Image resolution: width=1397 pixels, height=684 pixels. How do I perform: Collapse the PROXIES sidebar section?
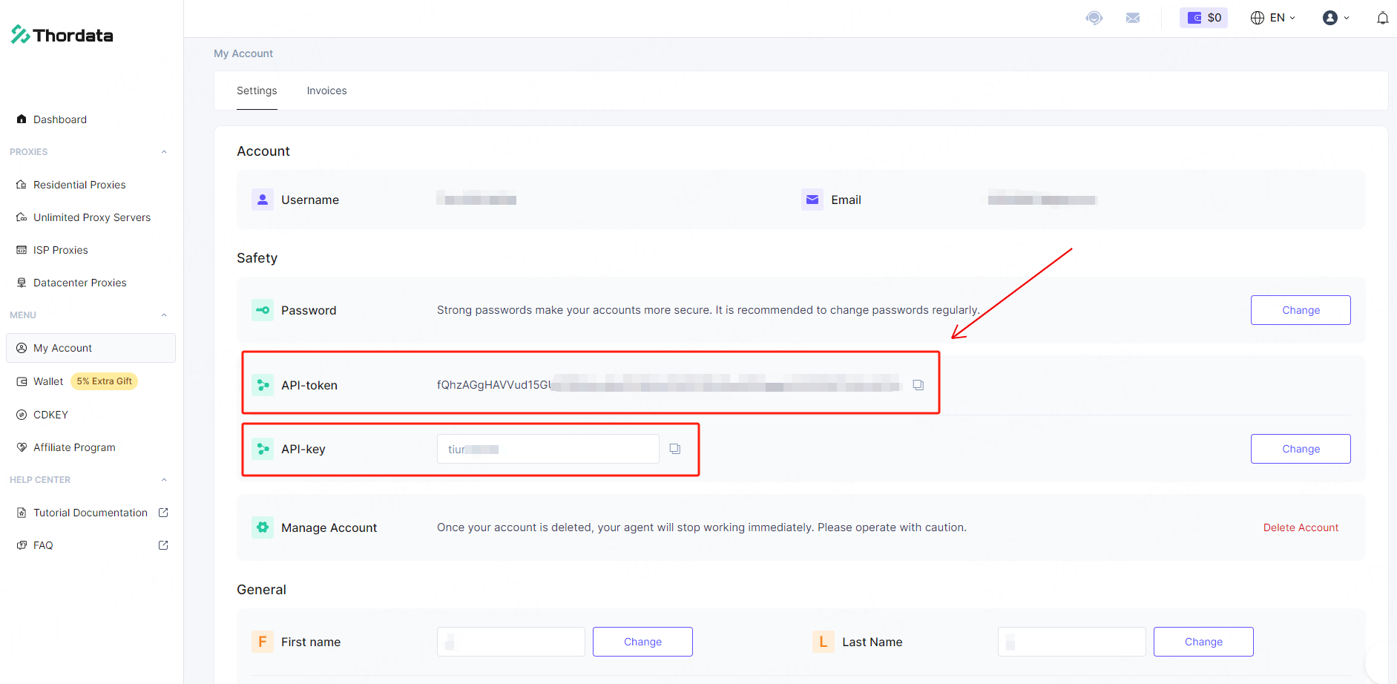pos(164,152)
